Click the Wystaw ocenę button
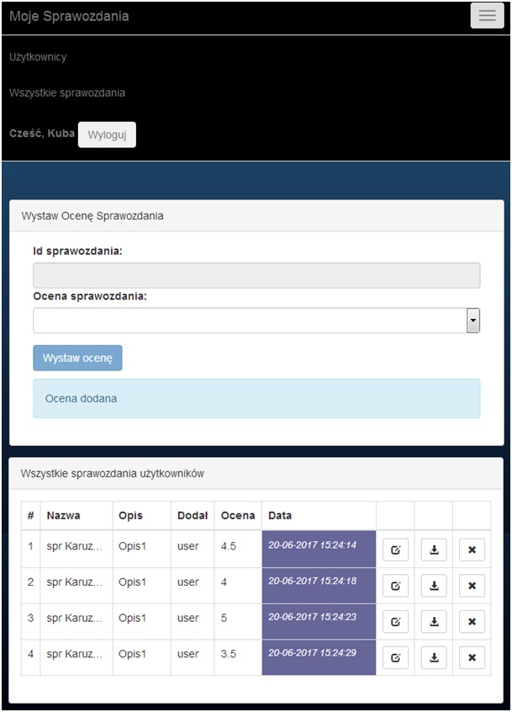512x712 pixels. [x=77, y=358]
